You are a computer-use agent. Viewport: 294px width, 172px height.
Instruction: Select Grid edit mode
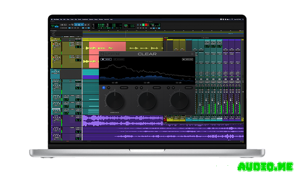tap(57, 27)
